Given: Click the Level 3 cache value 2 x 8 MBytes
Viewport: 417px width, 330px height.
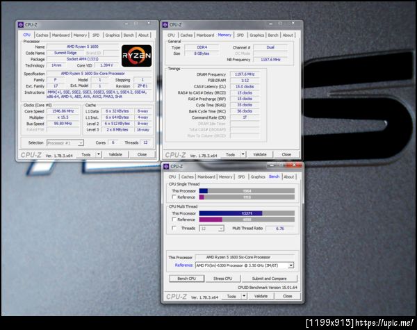Looking at the screenshot, I should point(117,130).
